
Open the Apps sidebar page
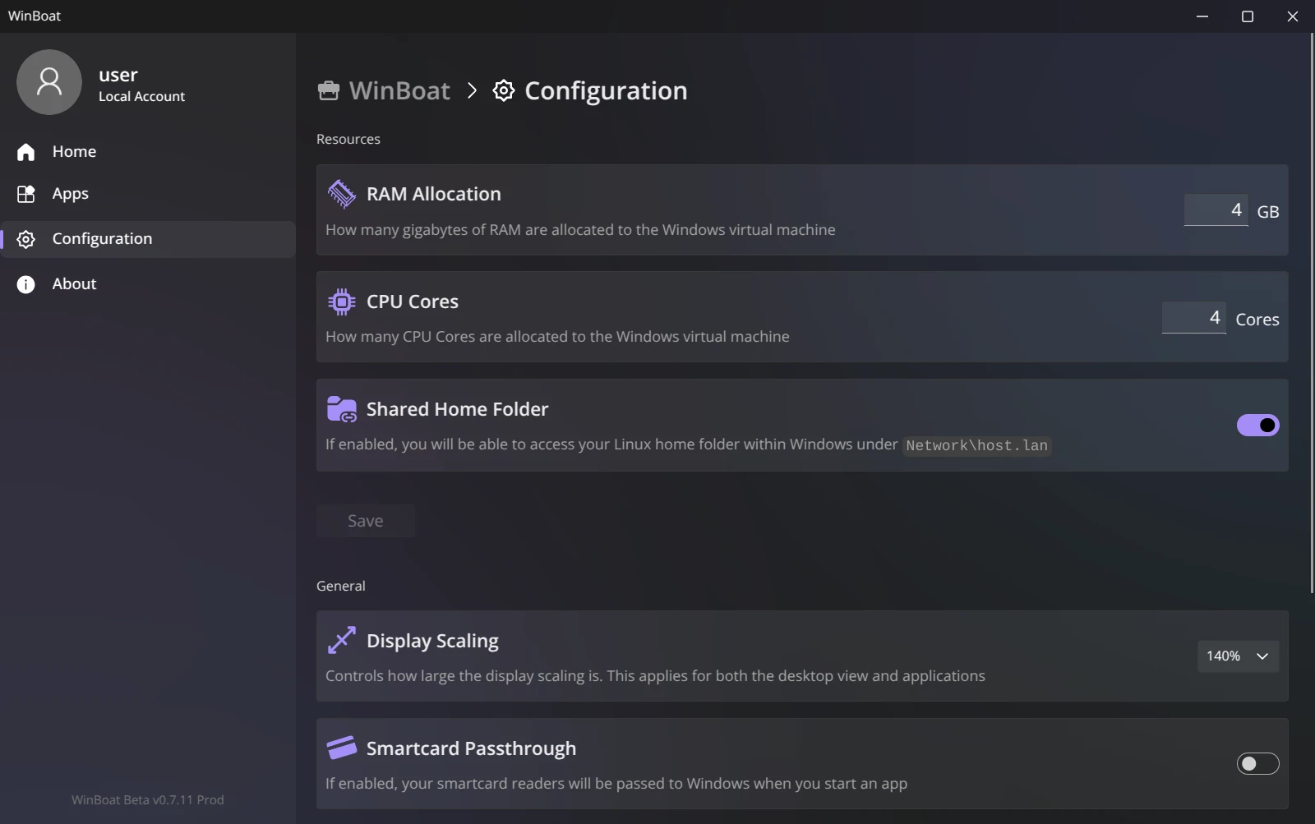click(x=70, y=194)
